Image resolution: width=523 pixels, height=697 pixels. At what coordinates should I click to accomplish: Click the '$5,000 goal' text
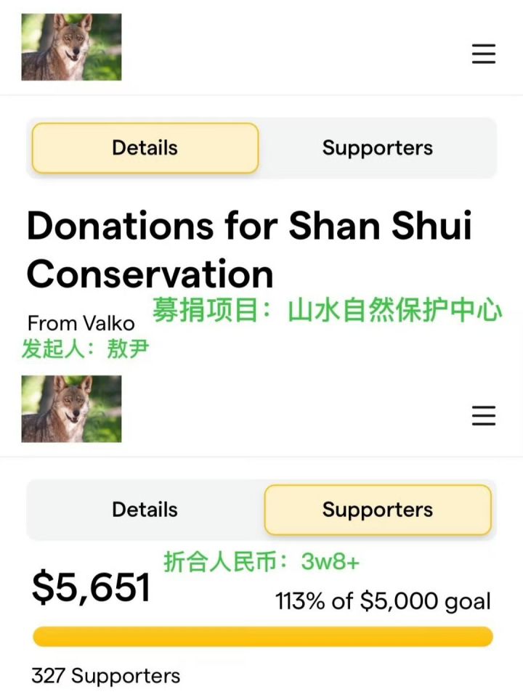coord(425,602)
